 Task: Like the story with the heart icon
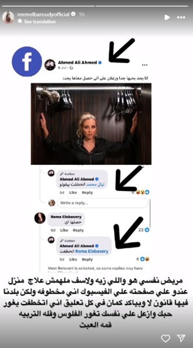(x=165, y=338)
